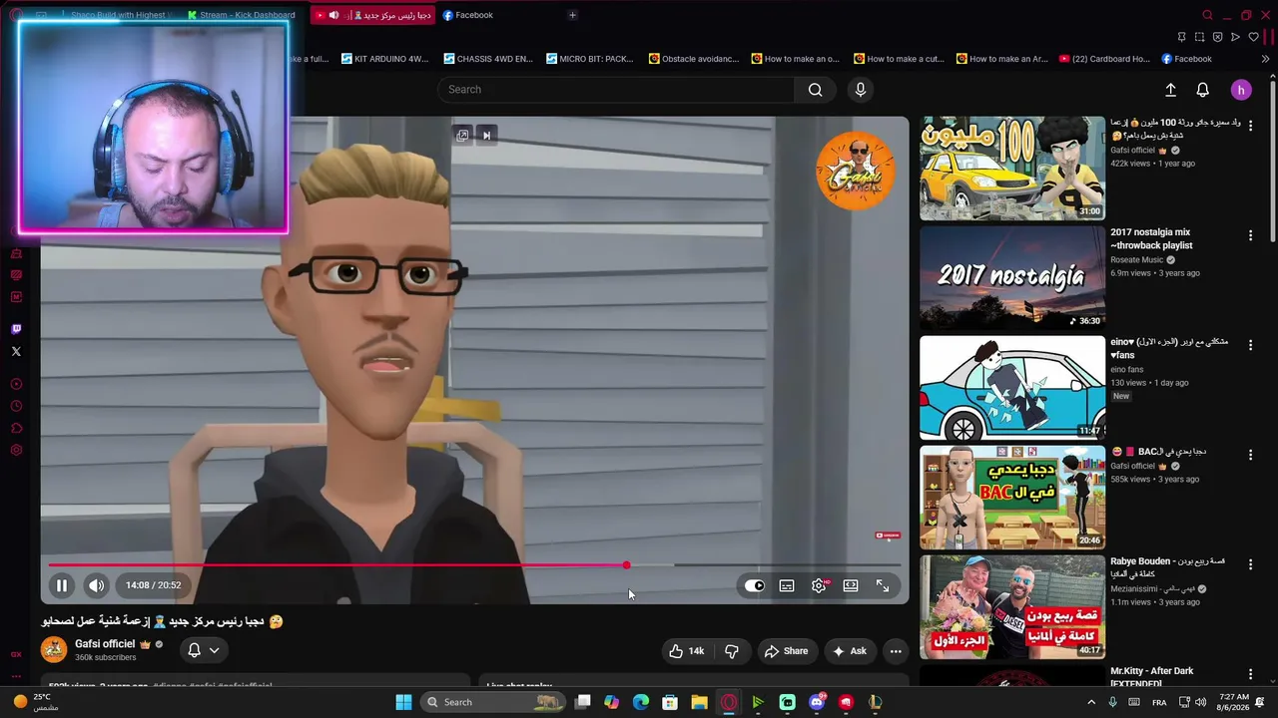Viewport: 1278px width, 718px height.
Task: Mute the playing YouTube tab via speaker icon
Action: 333,15
